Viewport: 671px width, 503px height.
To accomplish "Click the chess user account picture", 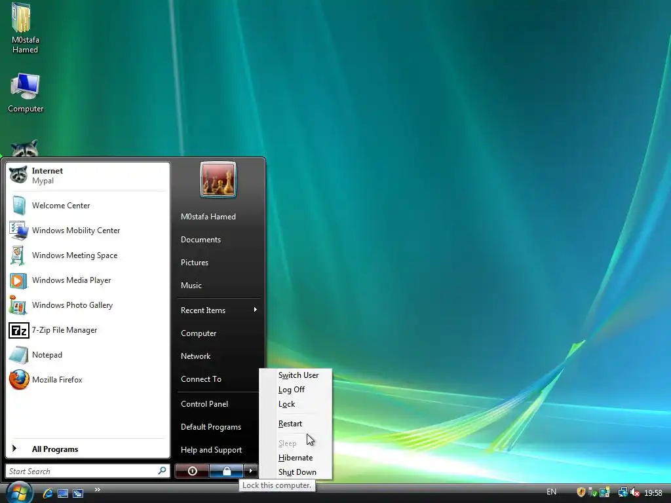I will (x=218, y=179).
